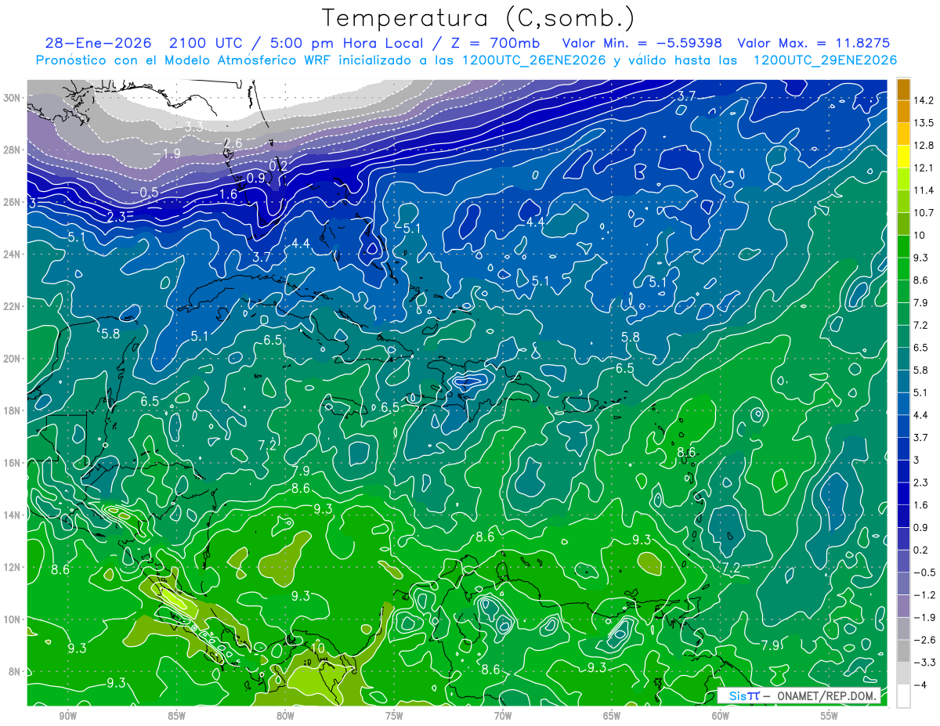The width and height of the screenshot is (940, 726).
Task: Click the '55W' longitude axis label
Action: coord(830,716)
